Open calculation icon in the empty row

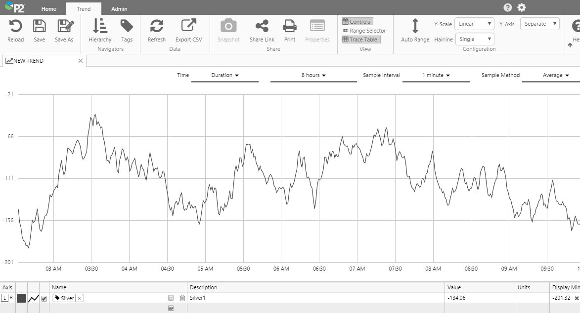(x=171, y=308)
